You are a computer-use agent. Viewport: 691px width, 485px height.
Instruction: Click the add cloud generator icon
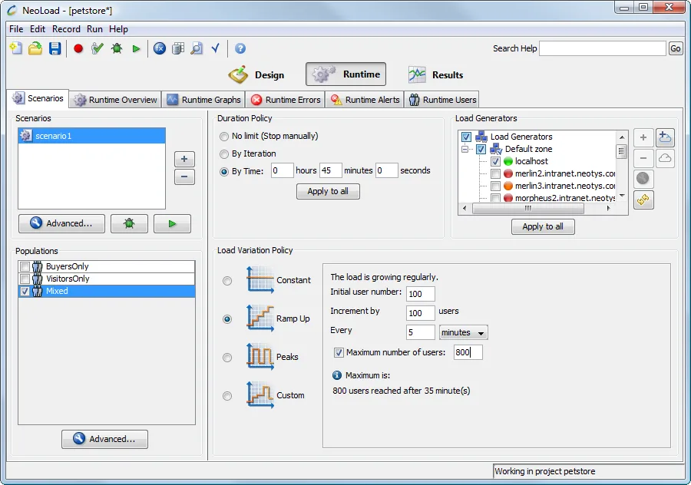(665, 138)
